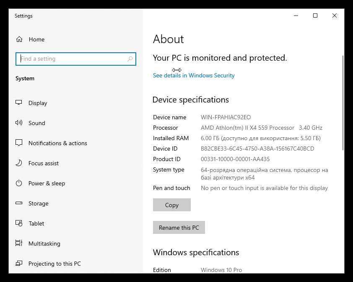Click the search magnifier icon
This screenshot has height=282, width=353.
[130, 59]
